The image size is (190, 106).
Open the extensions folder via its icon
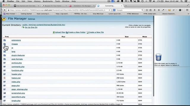point(5,40)
